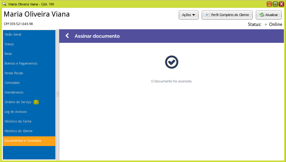This screenshot has height=162, width=286.
Task: Click the Atualizar refresh button
Action: pyautogui.click(x=269, y=15)
